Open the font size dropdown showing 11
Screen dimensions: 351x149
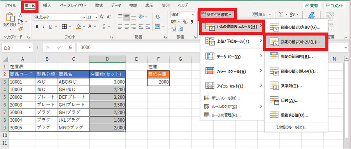pyautogui.click(x=97, y=17)
